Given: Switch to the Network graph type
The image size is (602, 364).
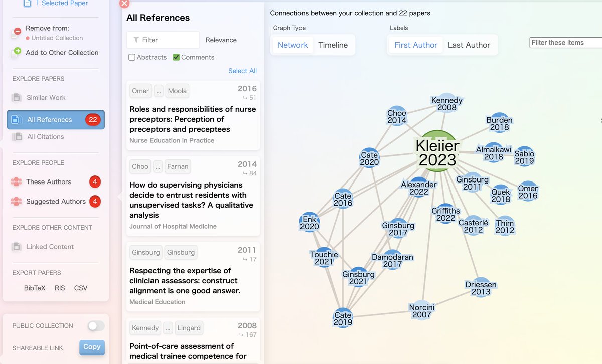Looking at the screenshot, I should [292, 45].
